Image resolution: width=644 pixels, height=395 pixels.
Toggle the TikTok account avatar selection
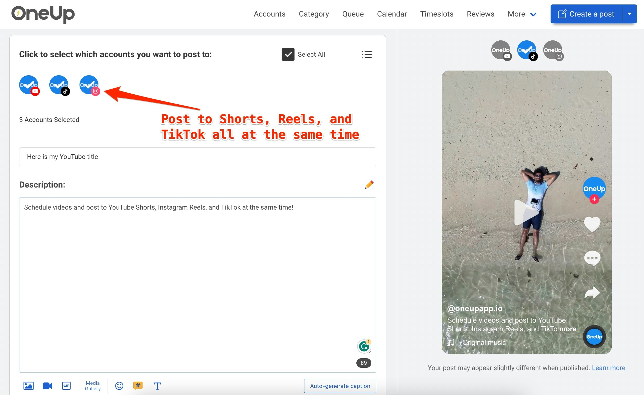pos(59,85)
